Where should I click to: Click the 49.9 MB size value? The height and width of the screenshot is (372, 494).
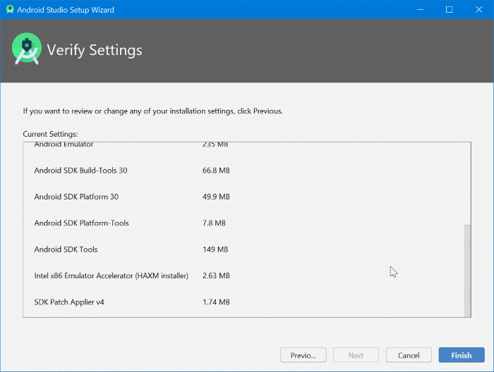point(216,197)
